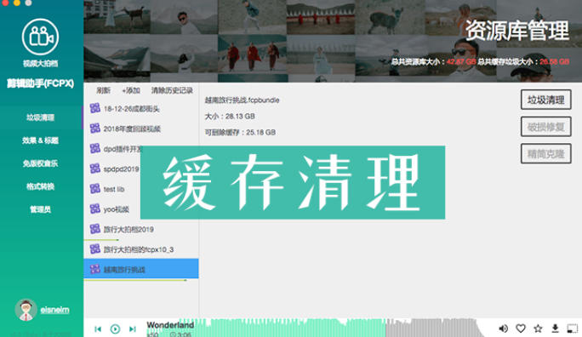Click 清除历史记录 to clear history
Viewport: 582px width, 337px height.
click(172, 90)
